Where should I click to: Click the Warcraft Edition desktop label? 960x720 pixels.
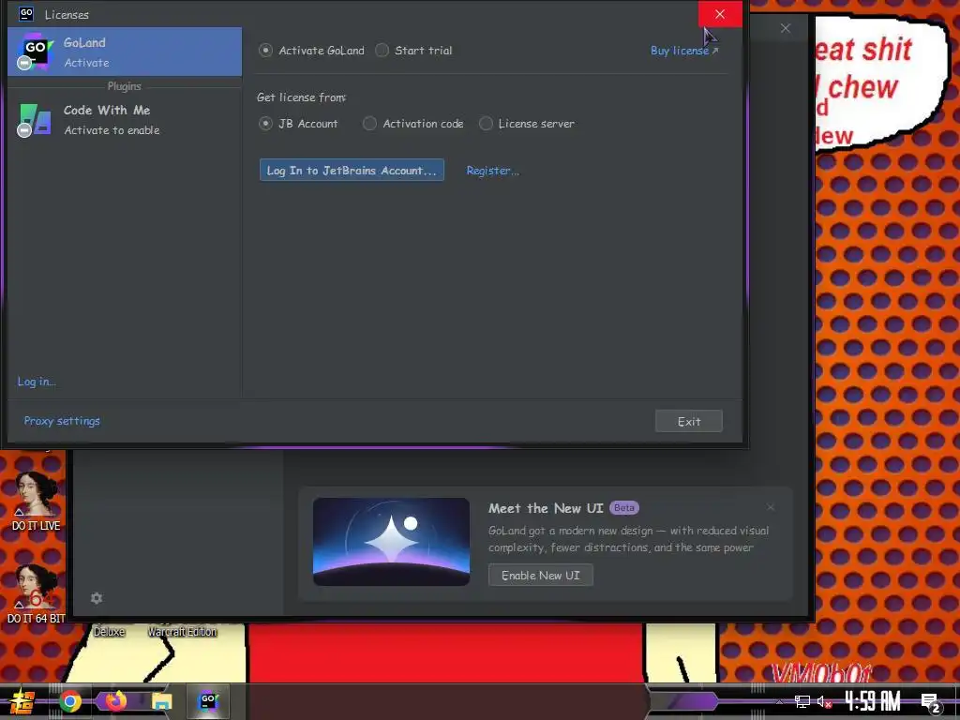pyautogui.click(x=182, y=631)
